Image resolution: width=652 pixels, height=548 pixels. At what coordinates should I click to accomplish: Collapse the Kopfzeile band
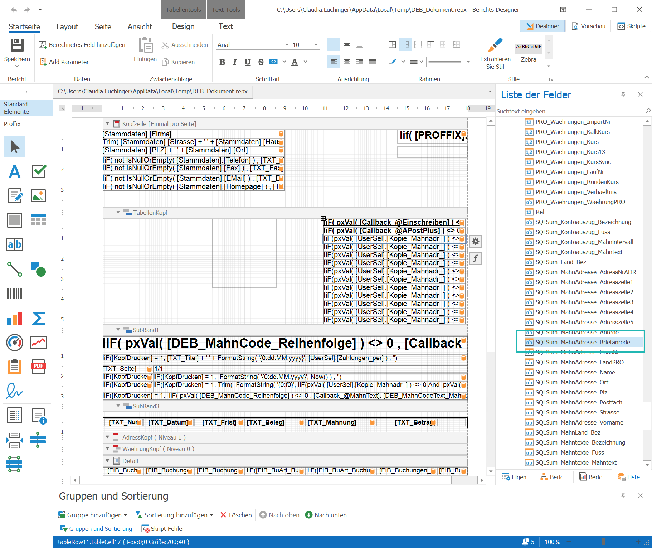pos(107,123)
